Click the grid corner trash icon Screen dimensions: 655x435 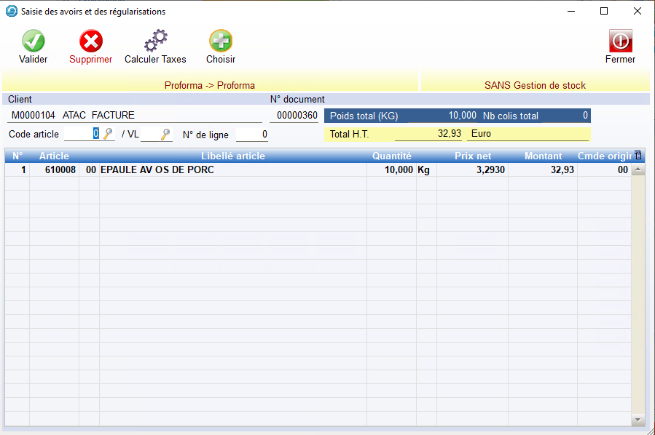tap(638, 155)
